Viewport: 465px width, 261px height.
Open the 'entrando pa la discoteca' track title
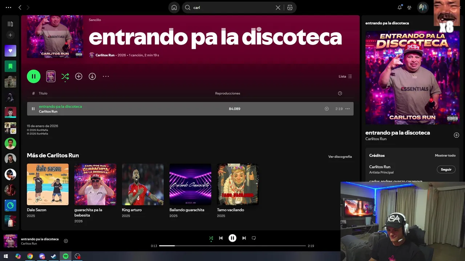pyautogui.click(x=60, y=107)
